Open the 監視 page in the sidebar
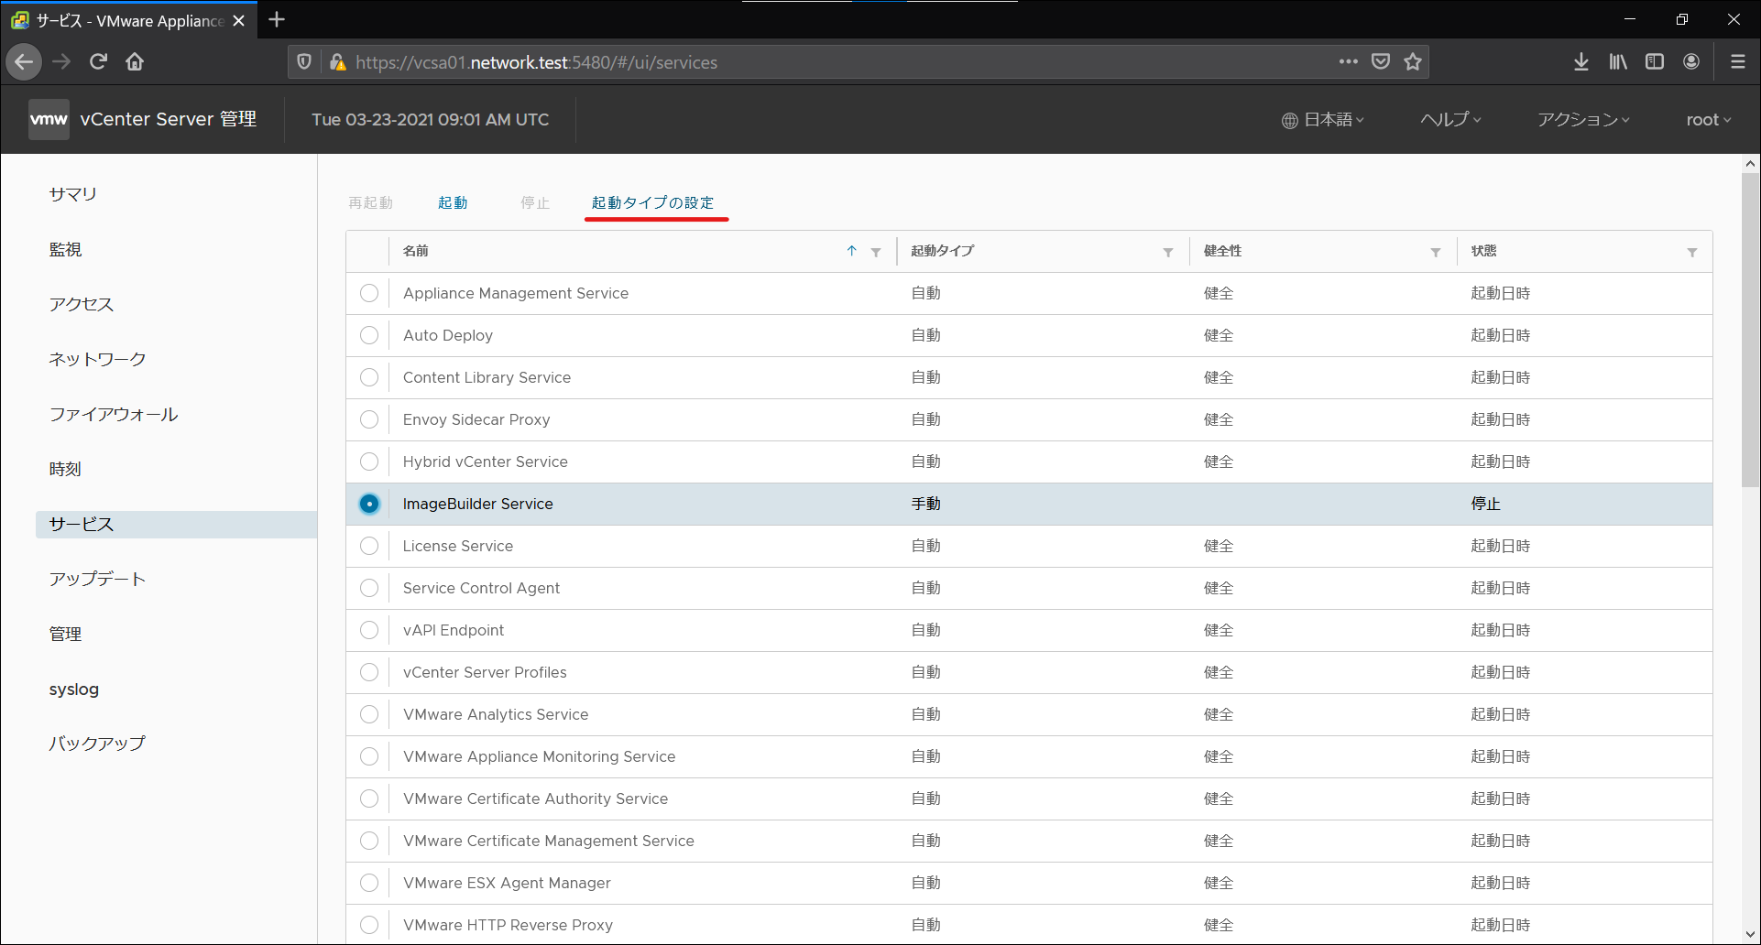Viewport: 1761px width, 945px height. [66, 249]
